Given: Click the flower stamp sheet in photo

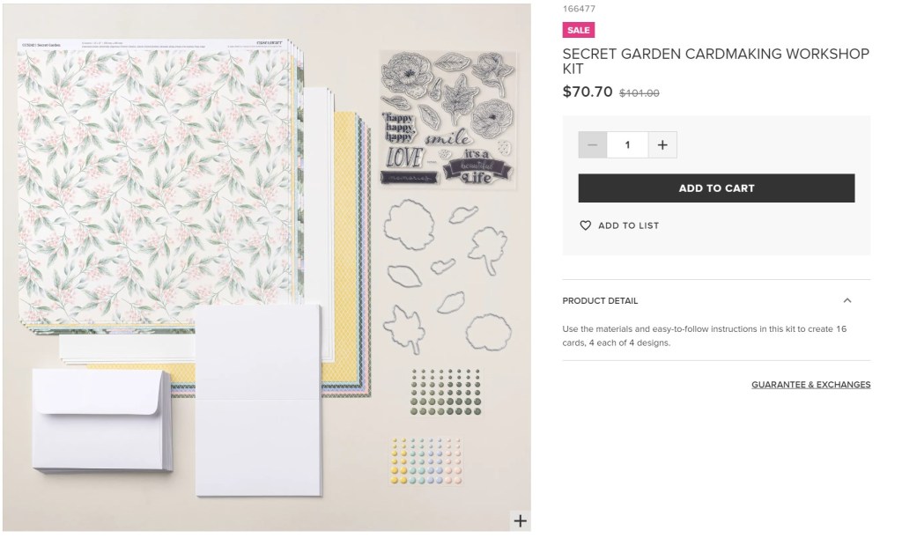Looking at the screenshot, I should pos(447,119).
